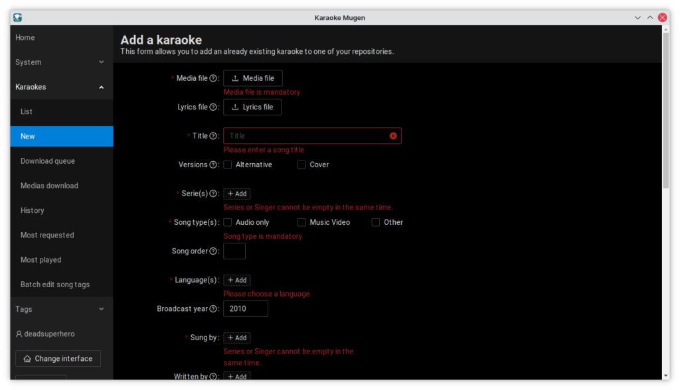Click the 'Please choose a language' message
Viewport: 680px width, 390px height.
(266, 294)
